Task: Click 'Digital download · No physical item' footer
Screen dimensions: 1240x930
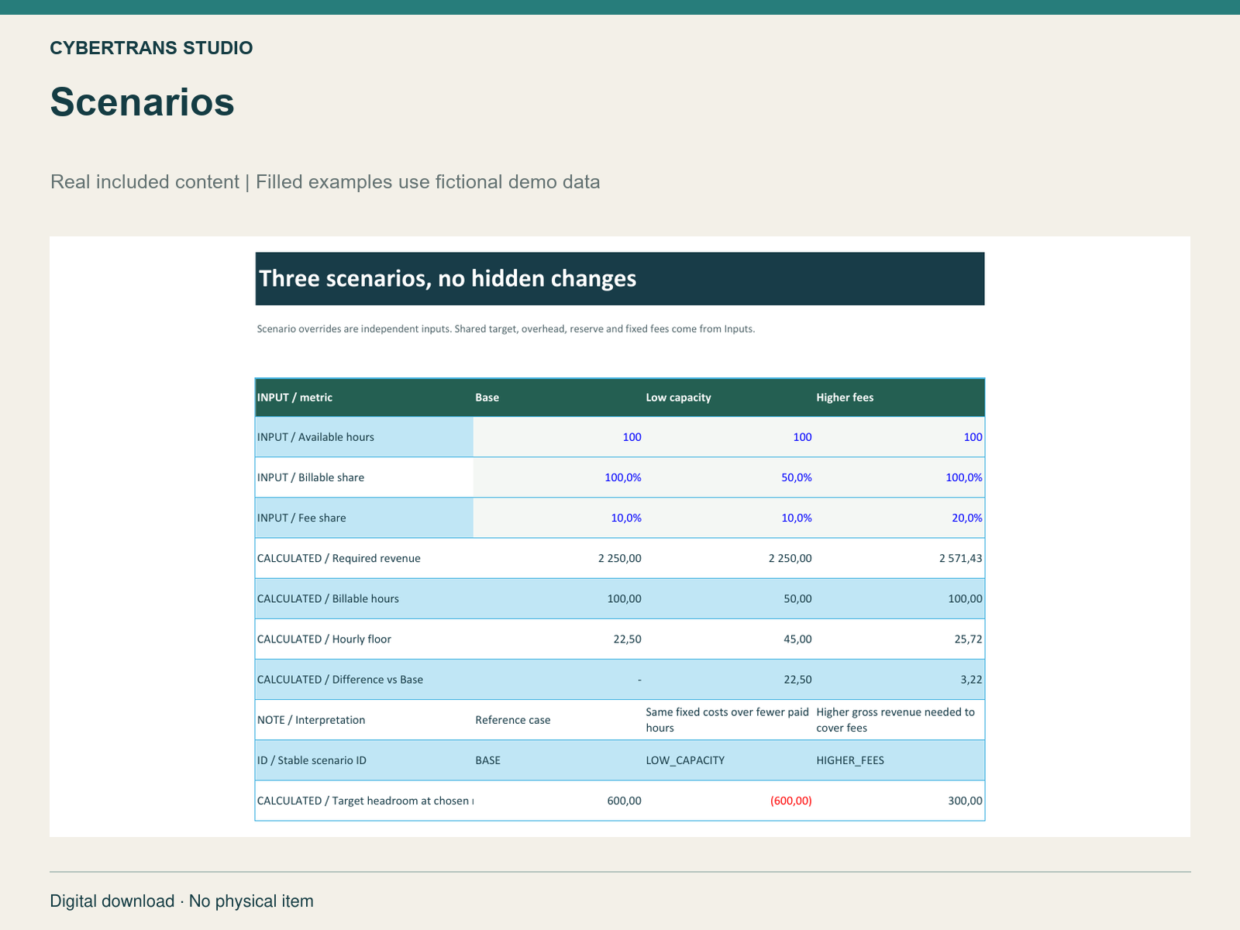Action: tap(182, 901)
